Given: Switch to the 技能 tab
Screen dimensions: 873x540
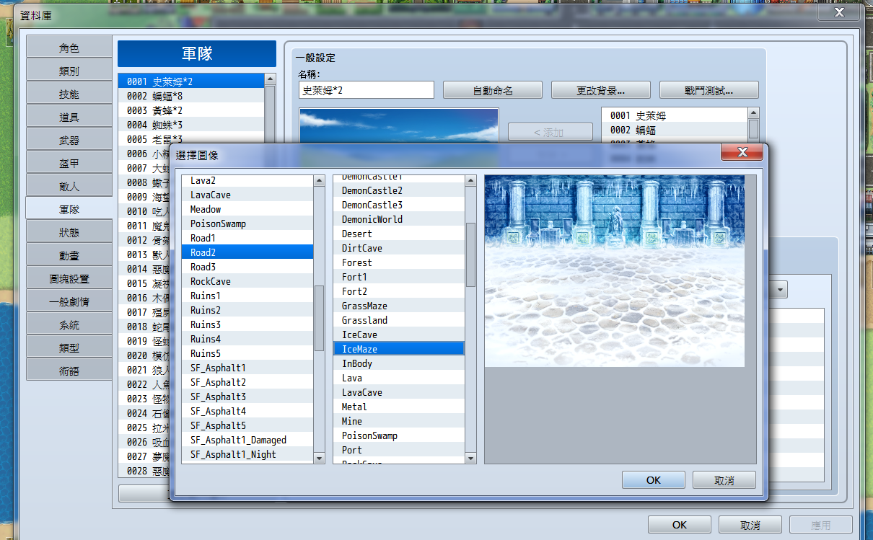Looking at the screenshot, I should (69, 94).
